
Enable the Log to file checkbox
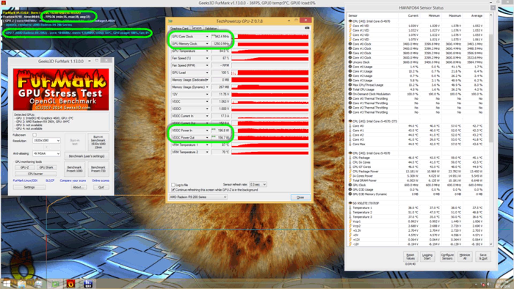click(173, 185)
